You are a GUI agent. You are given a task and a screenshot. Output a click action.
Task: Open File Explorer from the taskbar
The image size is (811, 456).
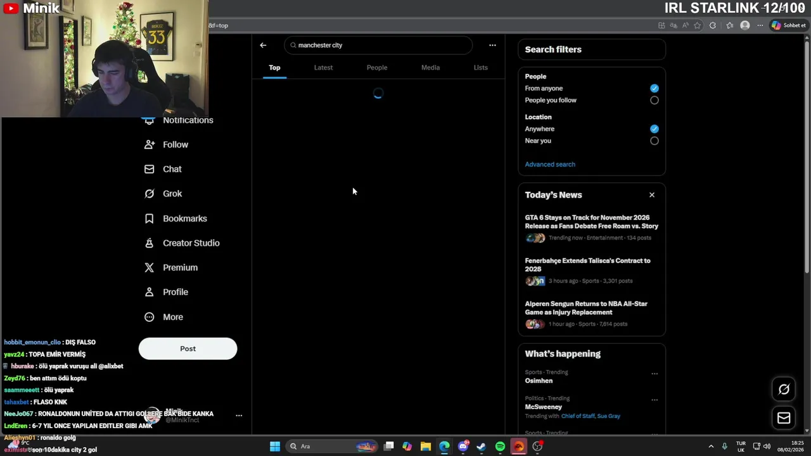pyautogui.click(x=426, y=446)
